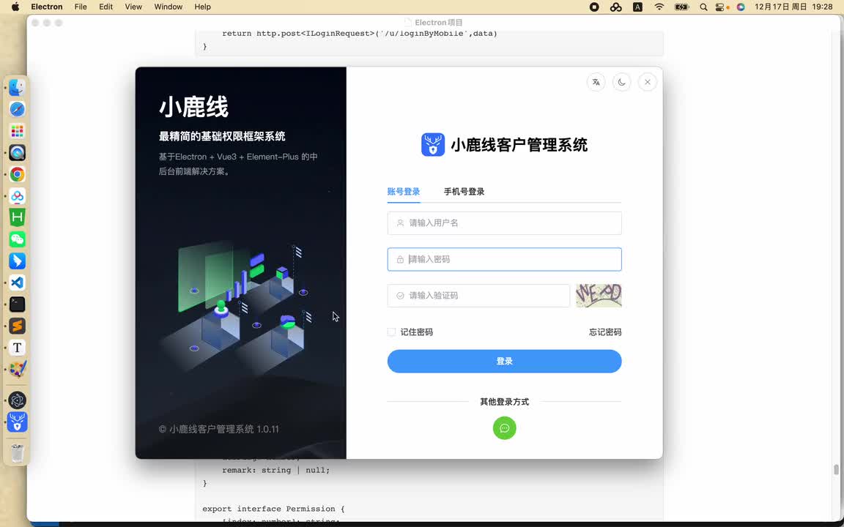
Task: Click the date and time in menu bar
Action: tap(793, 7)
